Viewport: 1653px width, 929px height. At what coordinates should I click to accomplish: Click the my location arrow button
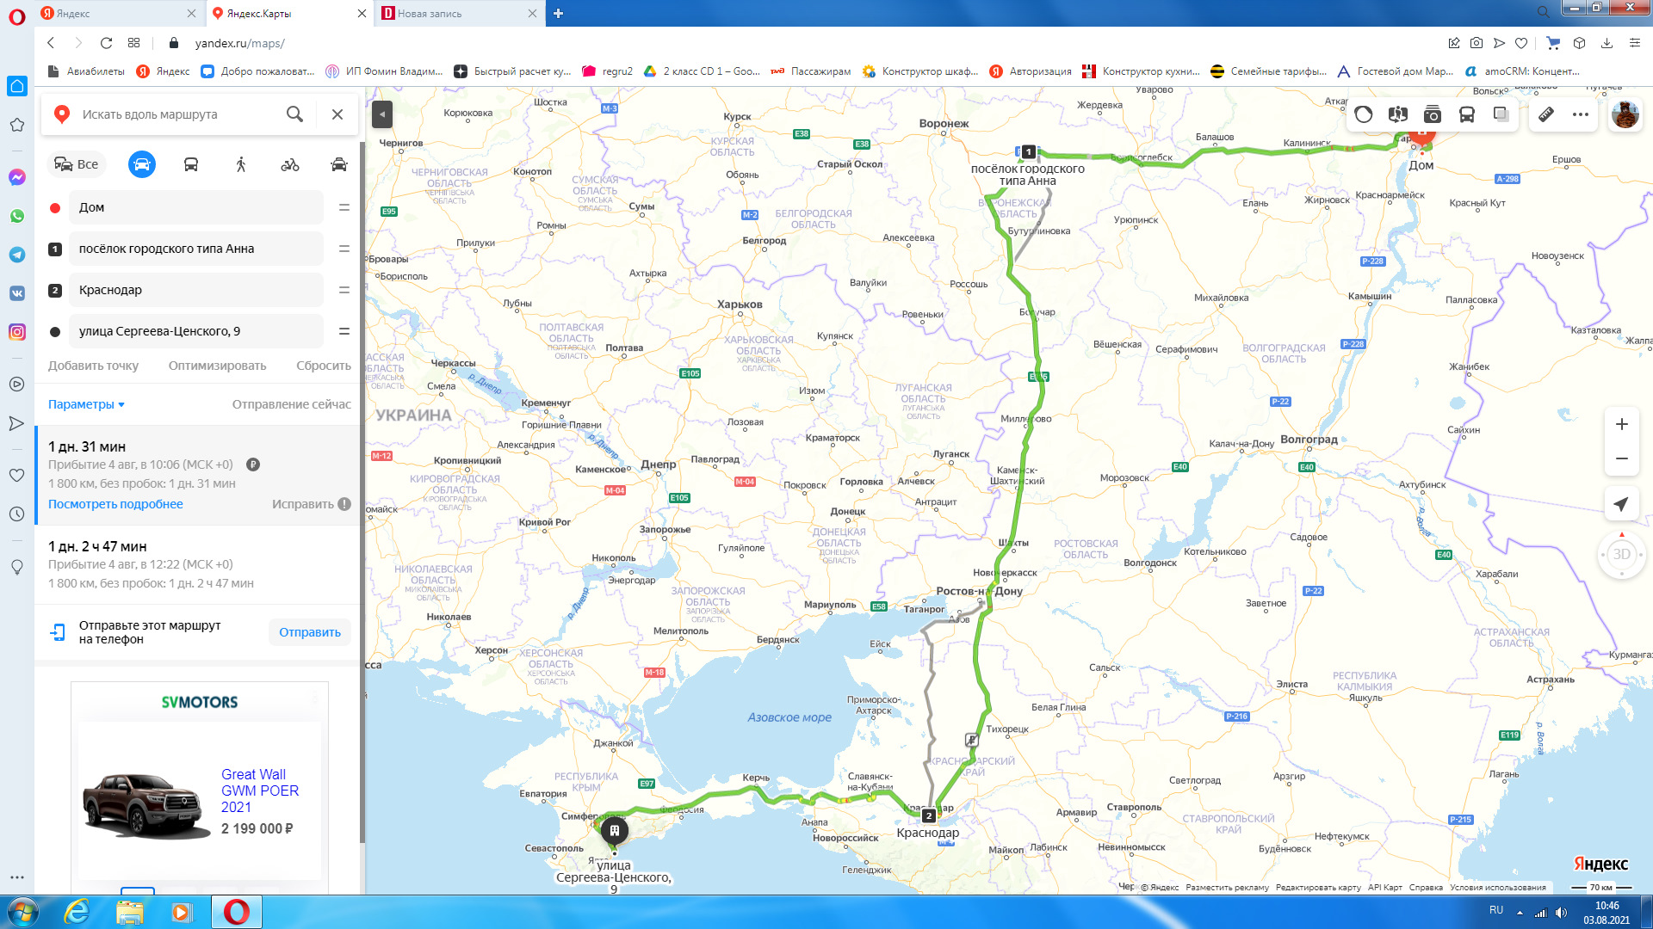[x=1621, y=505]
